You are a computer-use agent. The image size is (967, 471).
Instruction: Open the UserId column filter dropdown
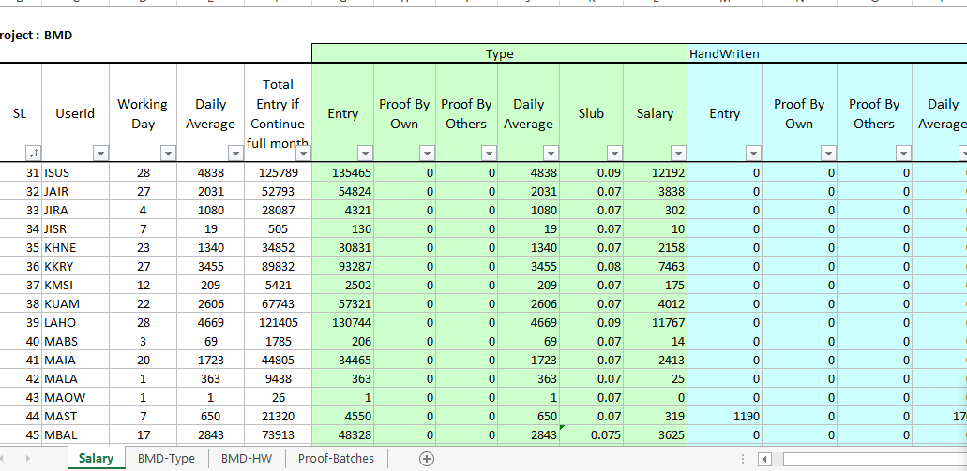[99, 153]
